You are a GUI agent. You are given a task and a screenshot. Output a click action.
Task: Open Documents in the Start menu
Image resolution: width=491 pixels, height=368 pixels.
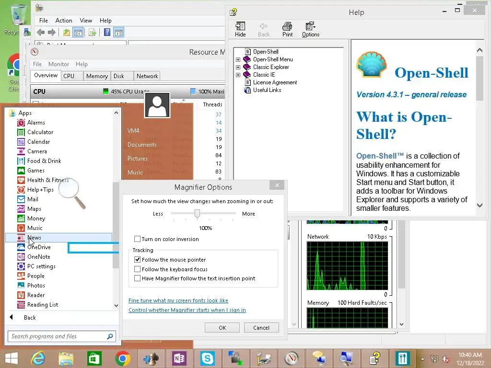pos(142,145)
